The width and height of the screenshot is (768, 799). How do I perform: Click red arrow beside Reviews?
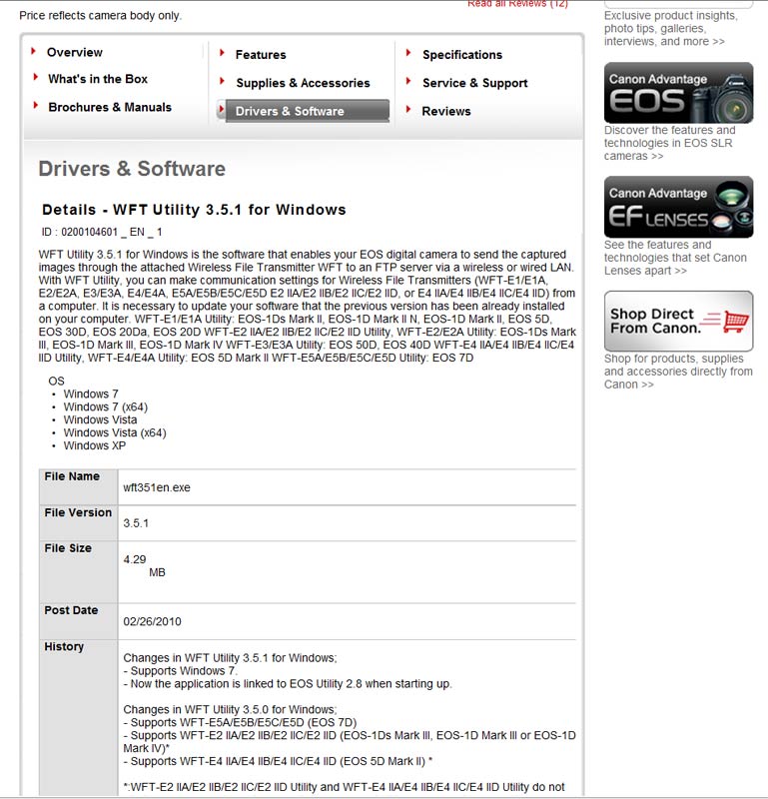click(408, 109)
